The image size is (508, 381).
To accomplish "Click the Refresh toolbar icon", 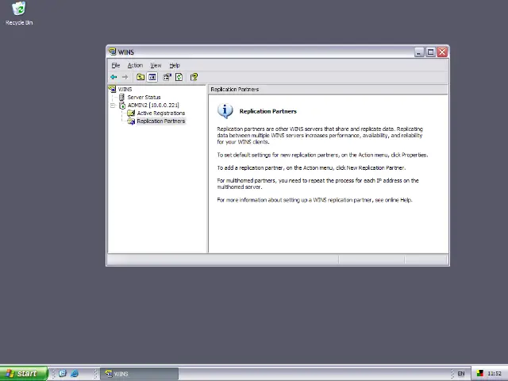I will [179, 77].
